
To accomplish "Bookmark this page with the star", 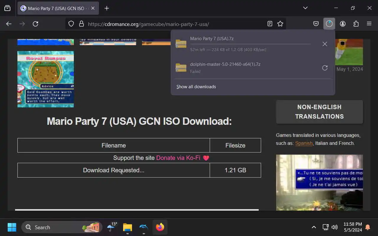I will tap(280, 24).
